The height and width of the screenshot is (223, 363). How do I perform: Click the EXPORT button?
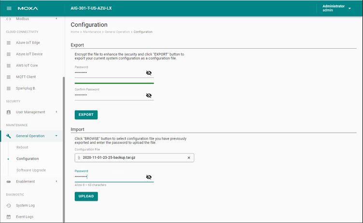(x=86, y=114)
